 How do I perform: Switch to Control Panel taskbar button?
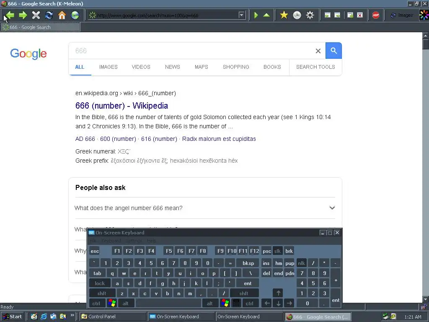pos(113,317)
